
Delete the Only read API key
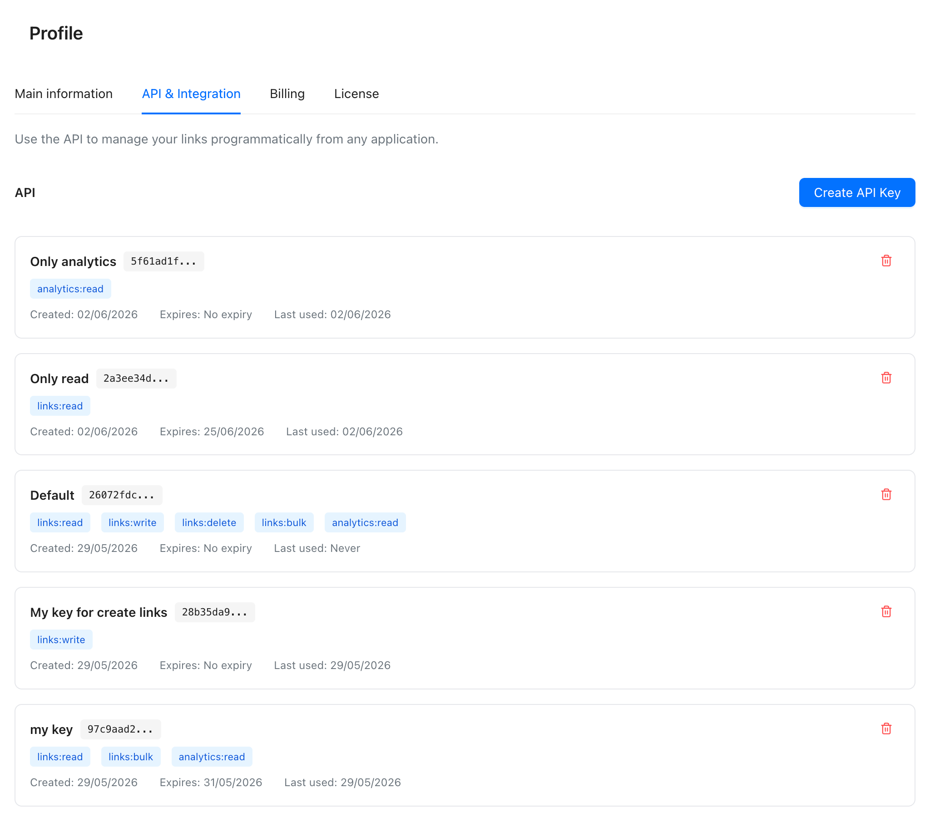(x=886, y=378)
